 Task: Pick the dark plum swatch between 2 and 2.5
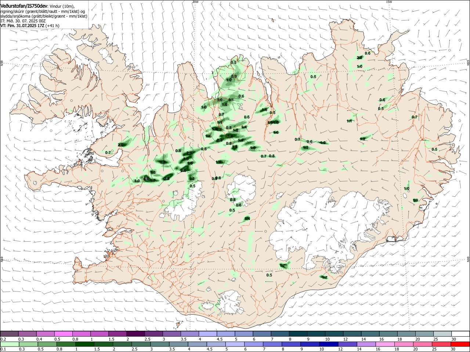coord(135,334)
